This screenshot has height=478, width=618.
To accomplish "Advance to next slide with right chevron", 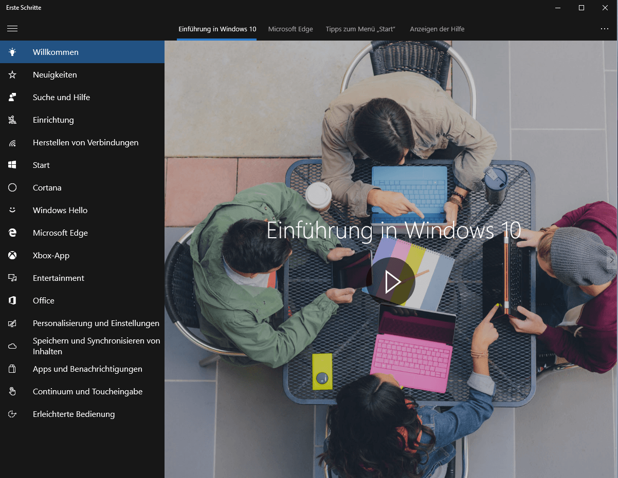I will point(612,259).
